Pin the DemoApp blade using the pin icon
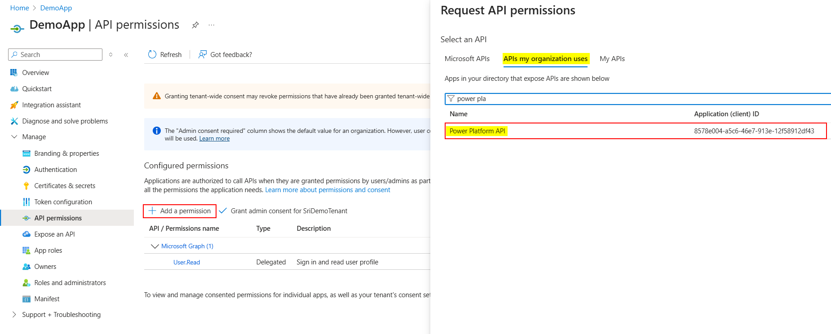Viewport: 831px width, 334px height. point(195,25)
